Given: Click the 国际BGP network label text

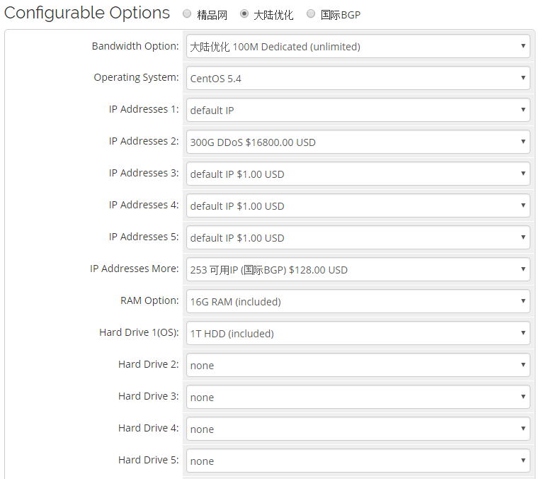Looking at the screenshot, I should coord(341,14).
